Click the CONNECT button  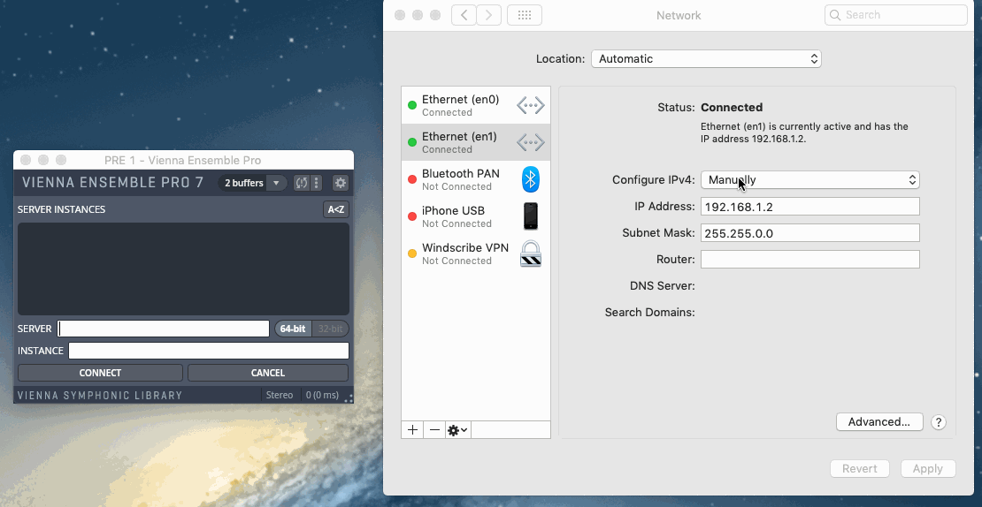coord(100,373)
